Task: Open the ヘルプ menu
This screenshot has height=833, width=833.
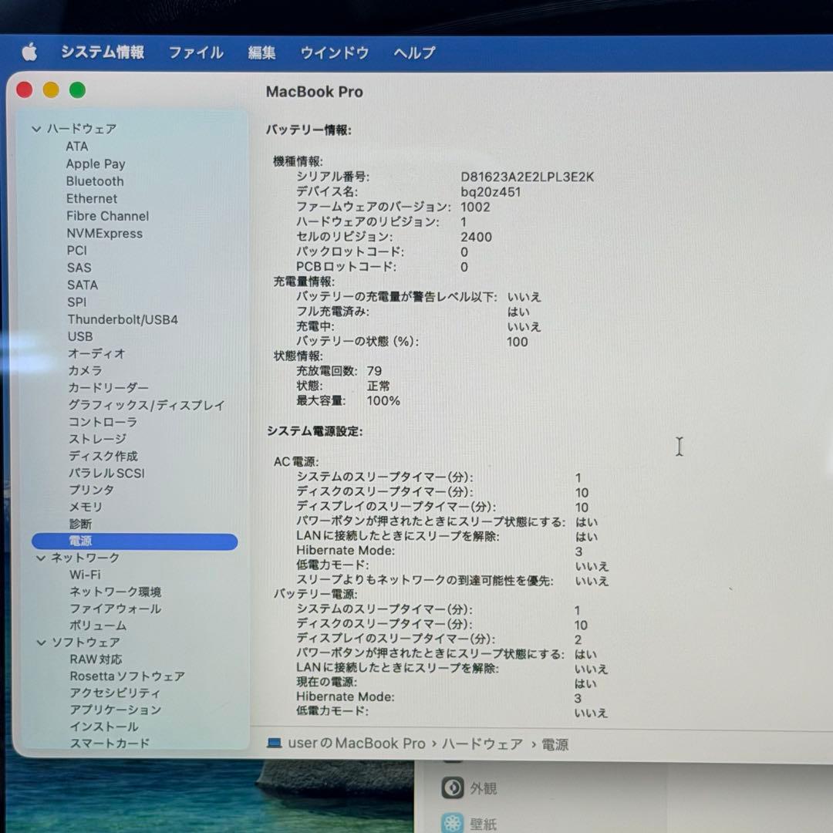Action: (x=412, y=52)
